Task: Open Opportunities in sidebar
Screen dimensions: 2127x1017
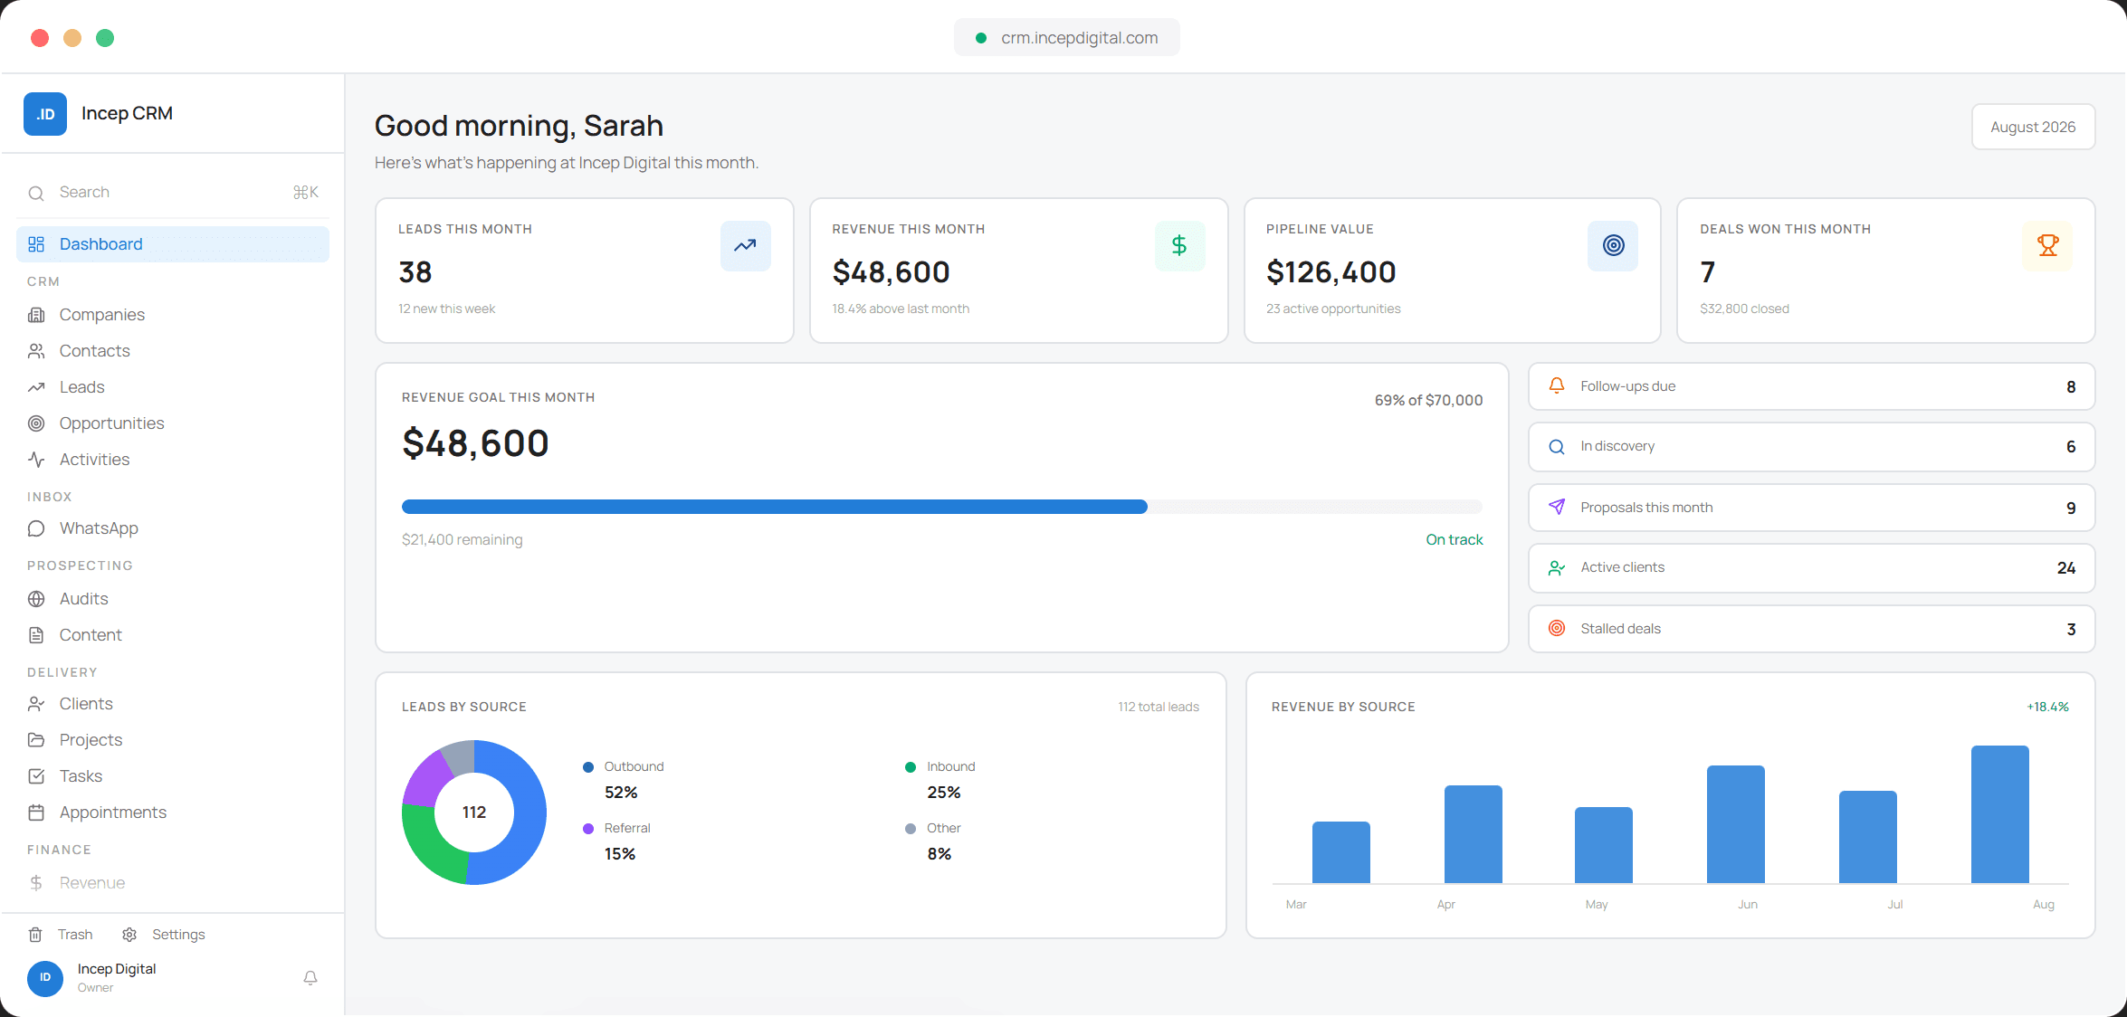Action: point(173,423)
